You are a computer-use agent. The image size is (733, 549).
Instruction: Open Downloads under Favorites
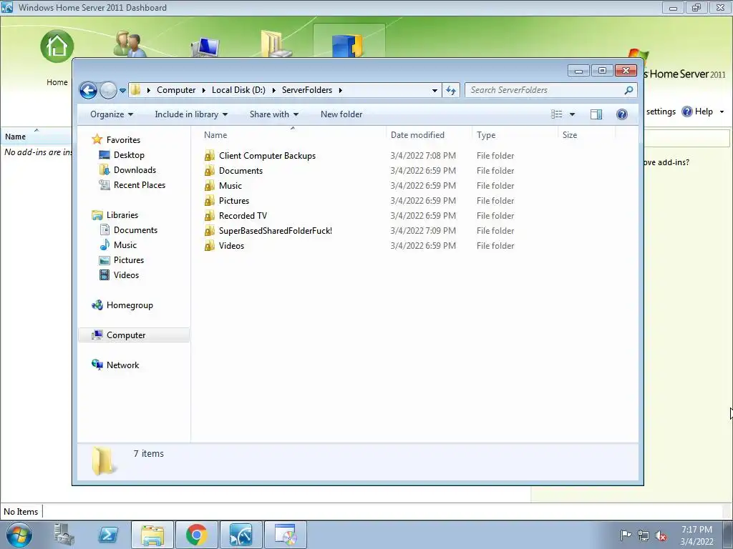(135, 170)
